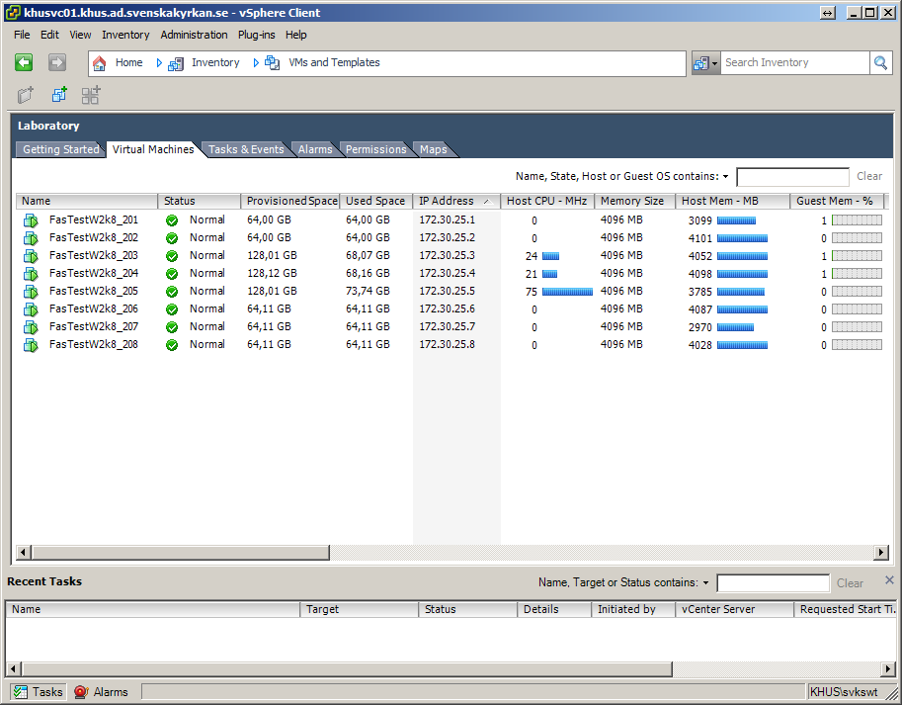Click the green Back navigation arrow
Viewport: 902px width, 705px height.
(x=24, y=62)
